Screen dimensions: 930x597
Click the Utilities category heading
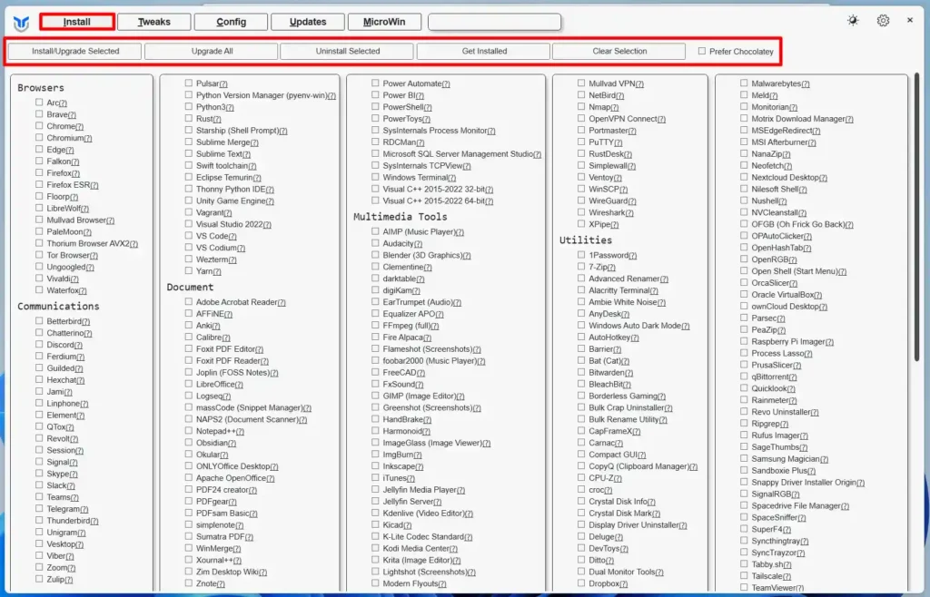click(x=586, y=240)
